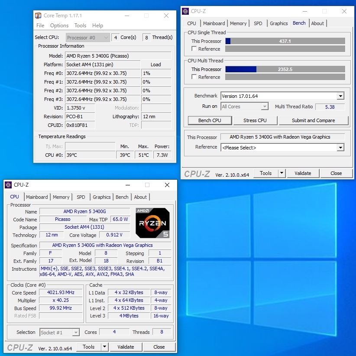Viewport: 356px width, 356px height.
Task: Click the Core Temp title bar icon
Action: 39,16
